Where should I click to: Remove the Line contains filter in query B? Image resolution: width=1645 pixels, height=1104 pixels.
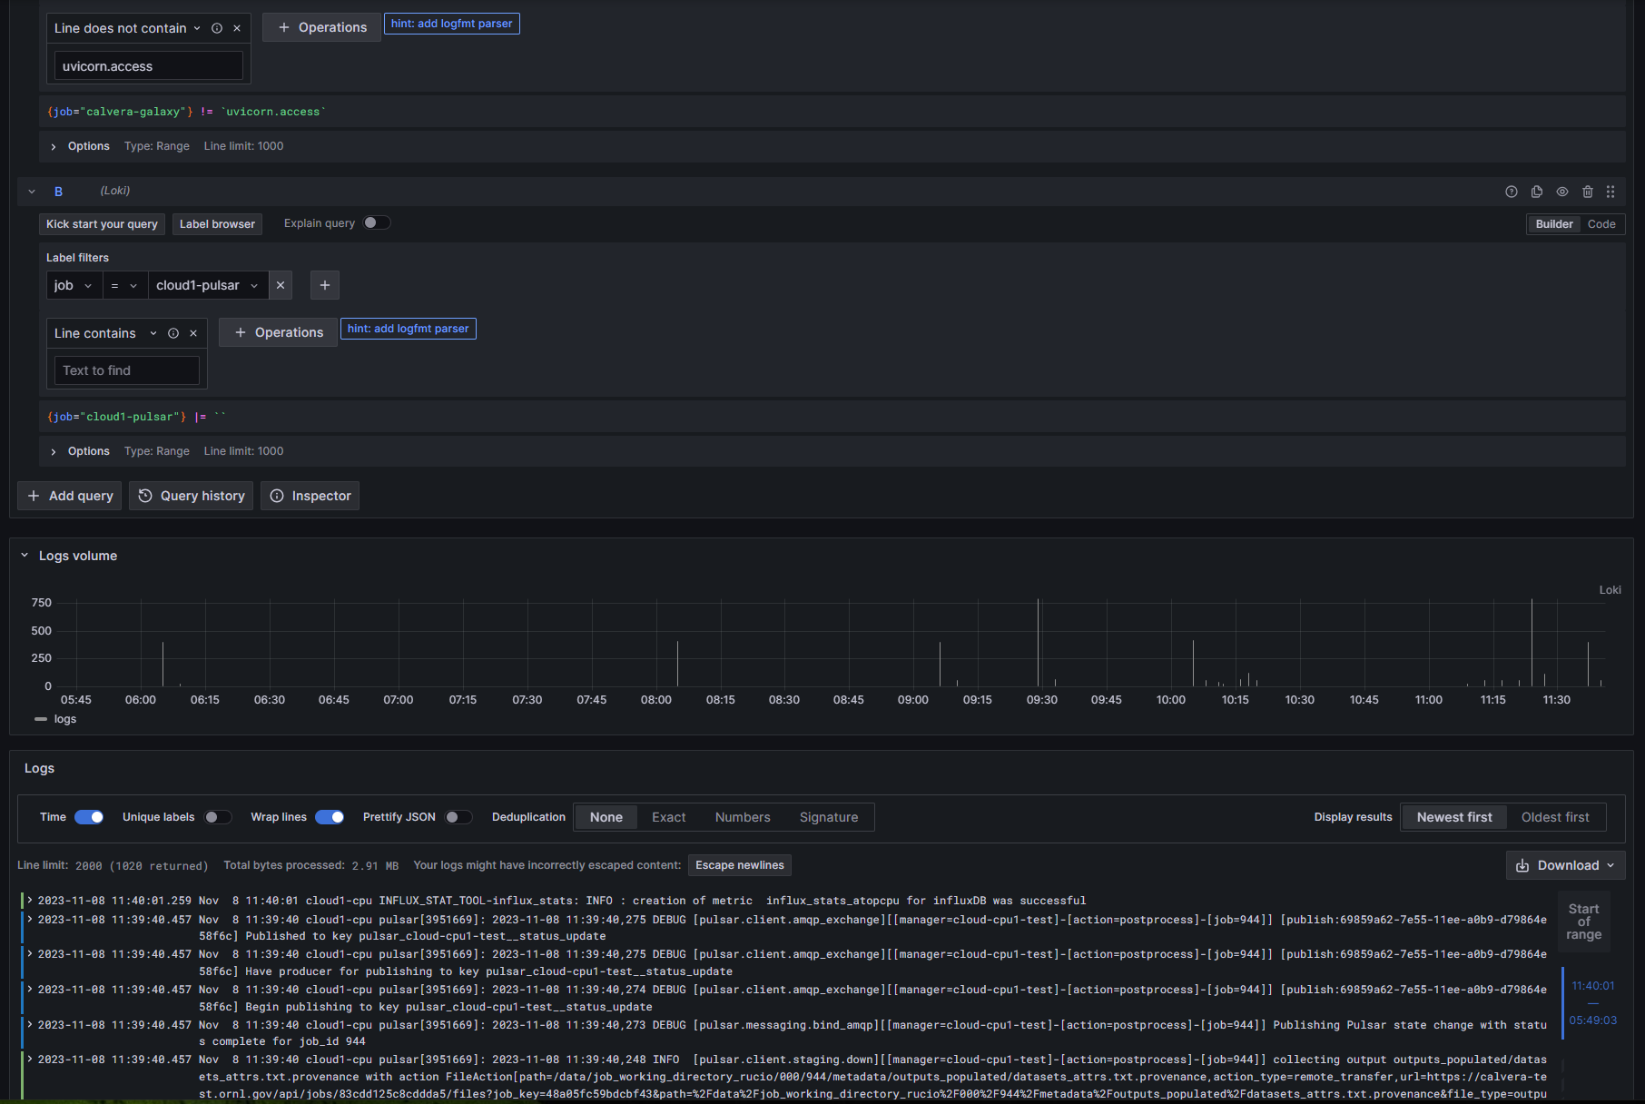pyautogui.click(x=193, y=333)
